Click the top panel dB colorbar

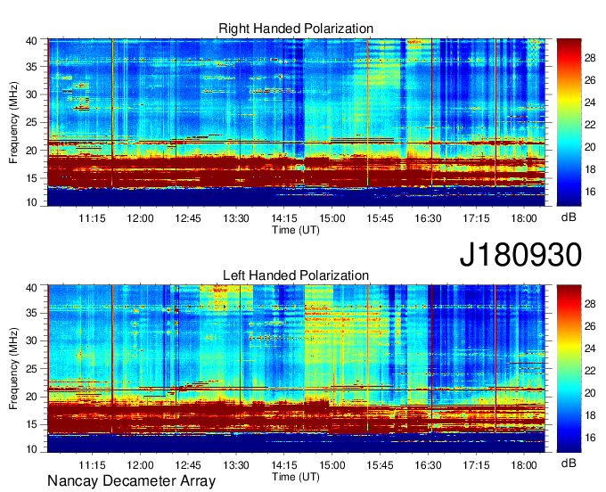(x=569, y=122)
